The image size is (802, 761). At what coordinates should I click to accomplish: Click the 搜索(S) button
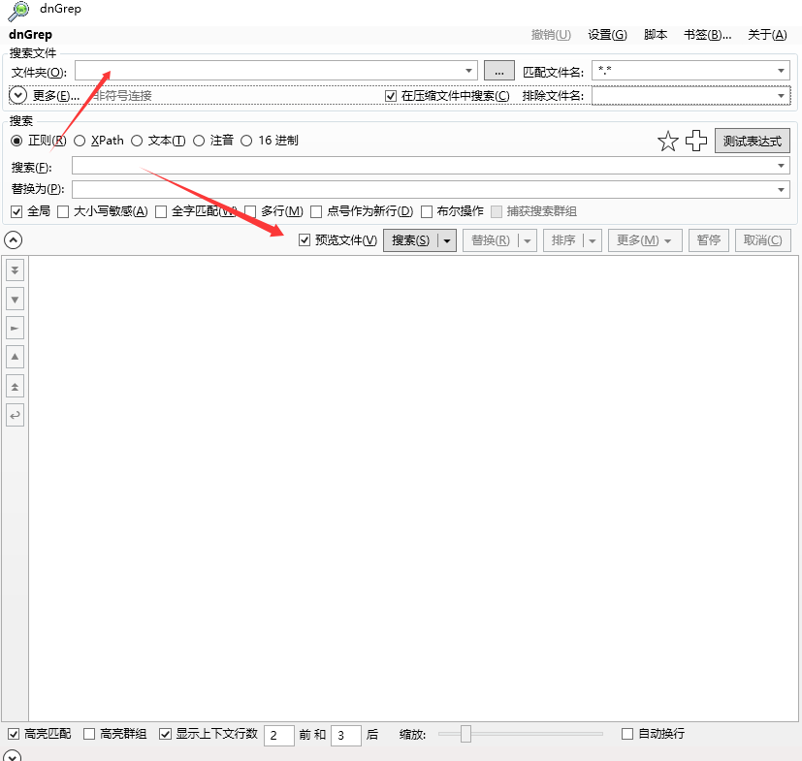point(411,240)
